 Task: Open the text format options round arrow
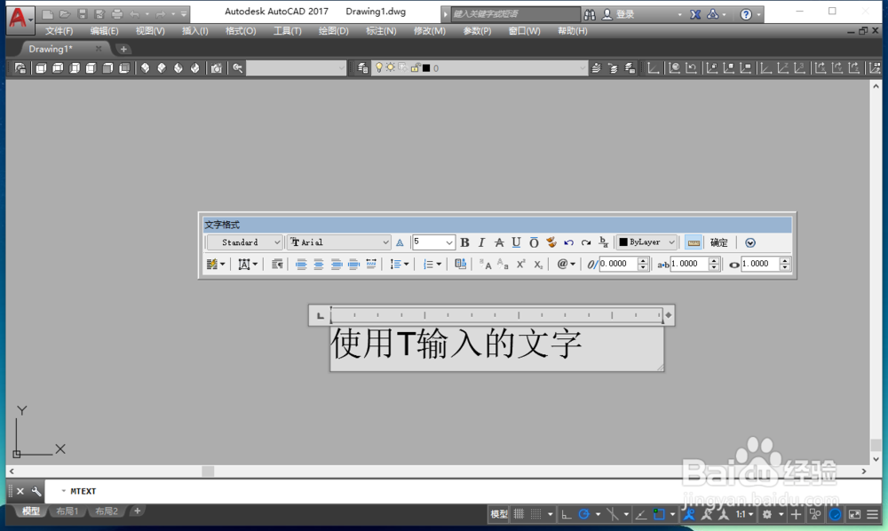750,242
